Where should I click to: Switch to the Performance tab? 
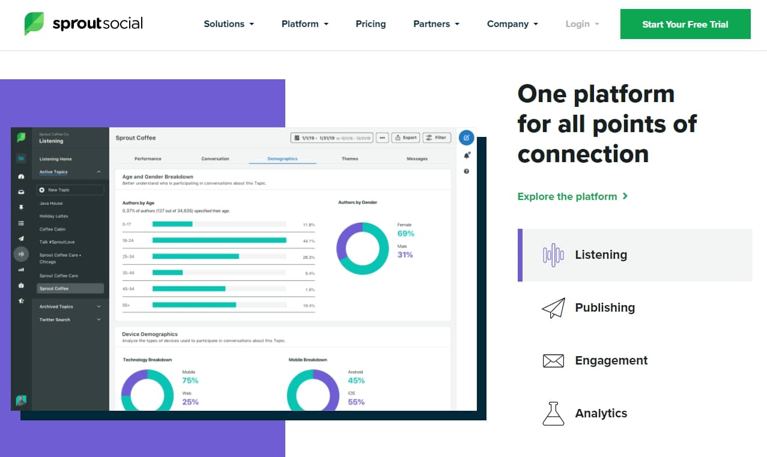(x=148, y=159)
